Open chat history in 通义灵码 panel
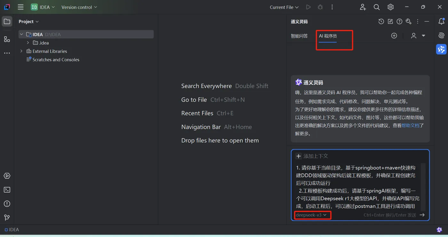Screen dimensions: 448x237 tap(381, 21)
